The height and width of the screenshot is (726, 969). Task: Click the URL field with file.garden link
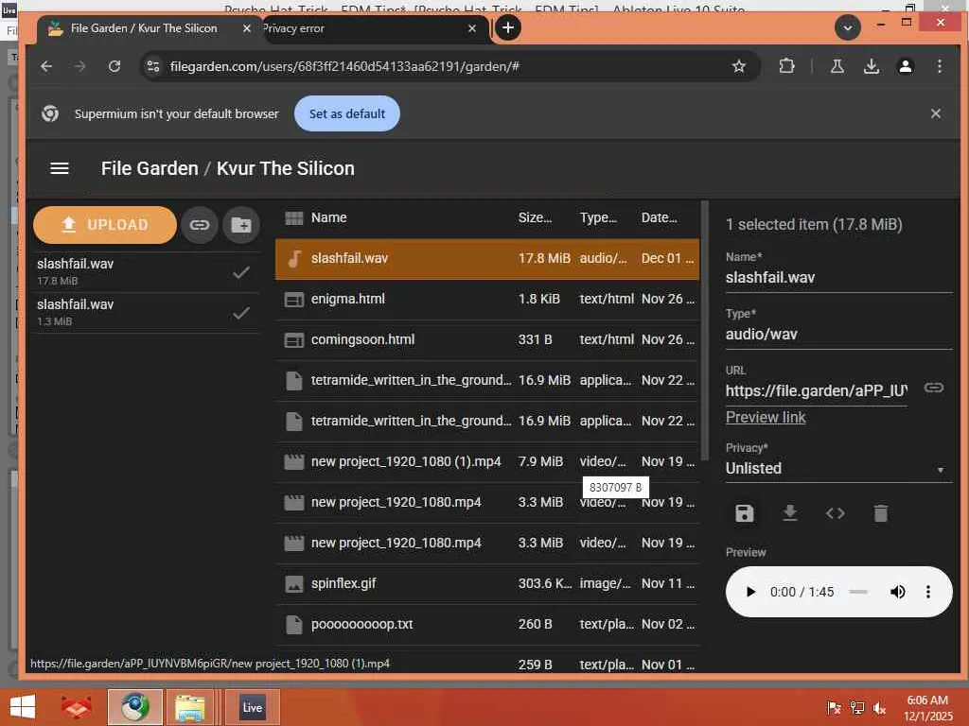tap(817, 390)
